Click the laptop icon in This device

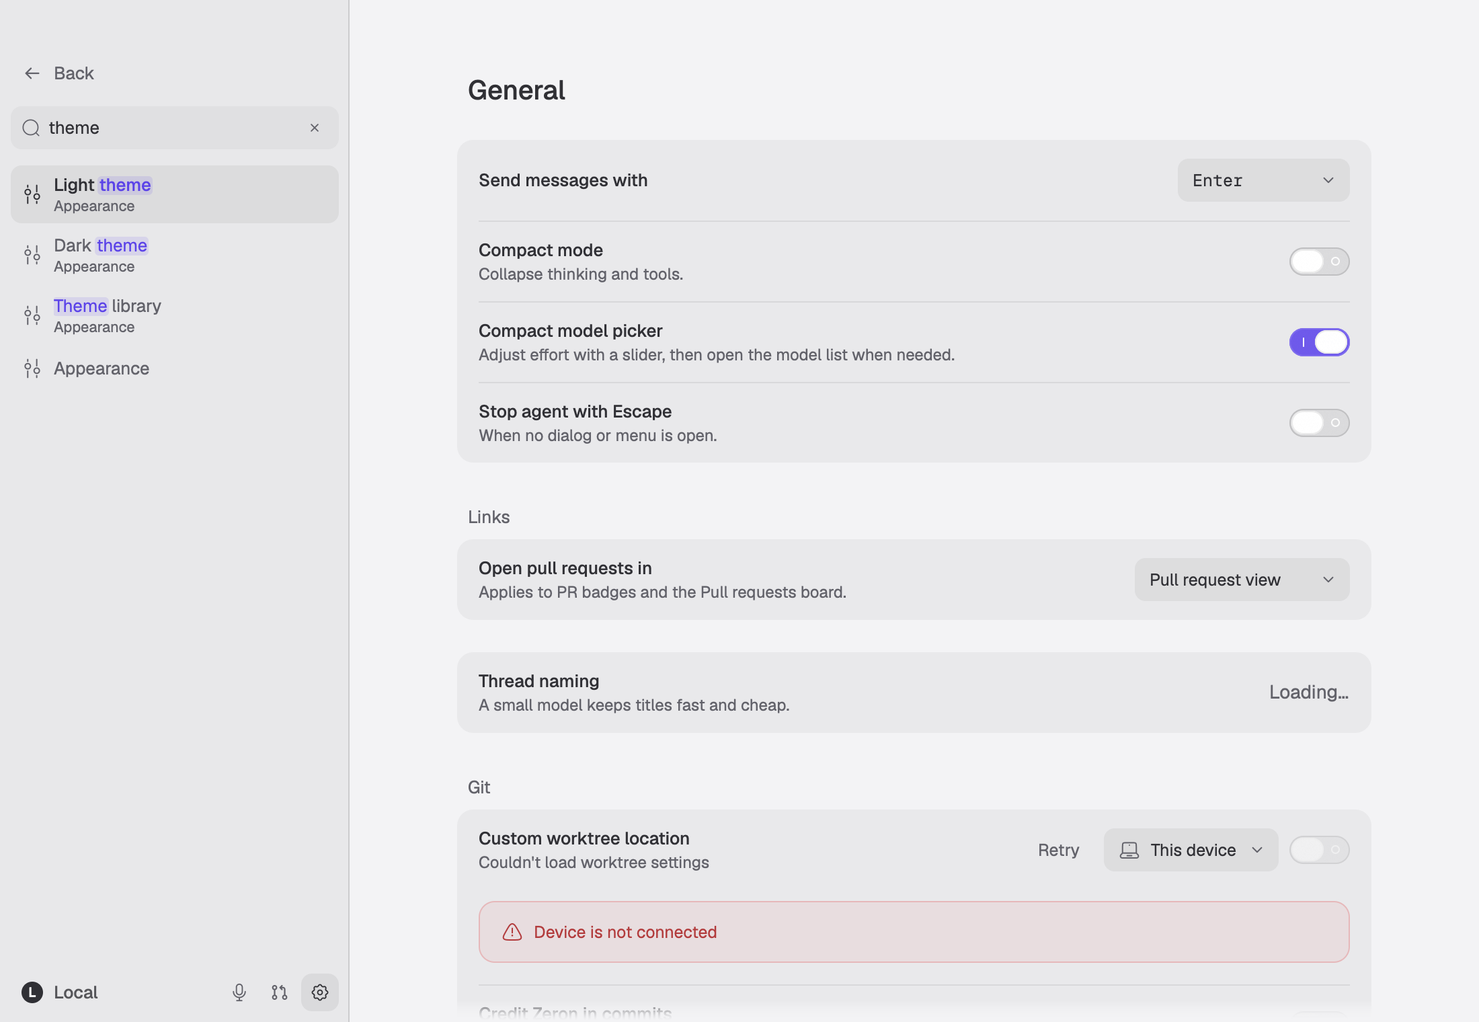1129,851
